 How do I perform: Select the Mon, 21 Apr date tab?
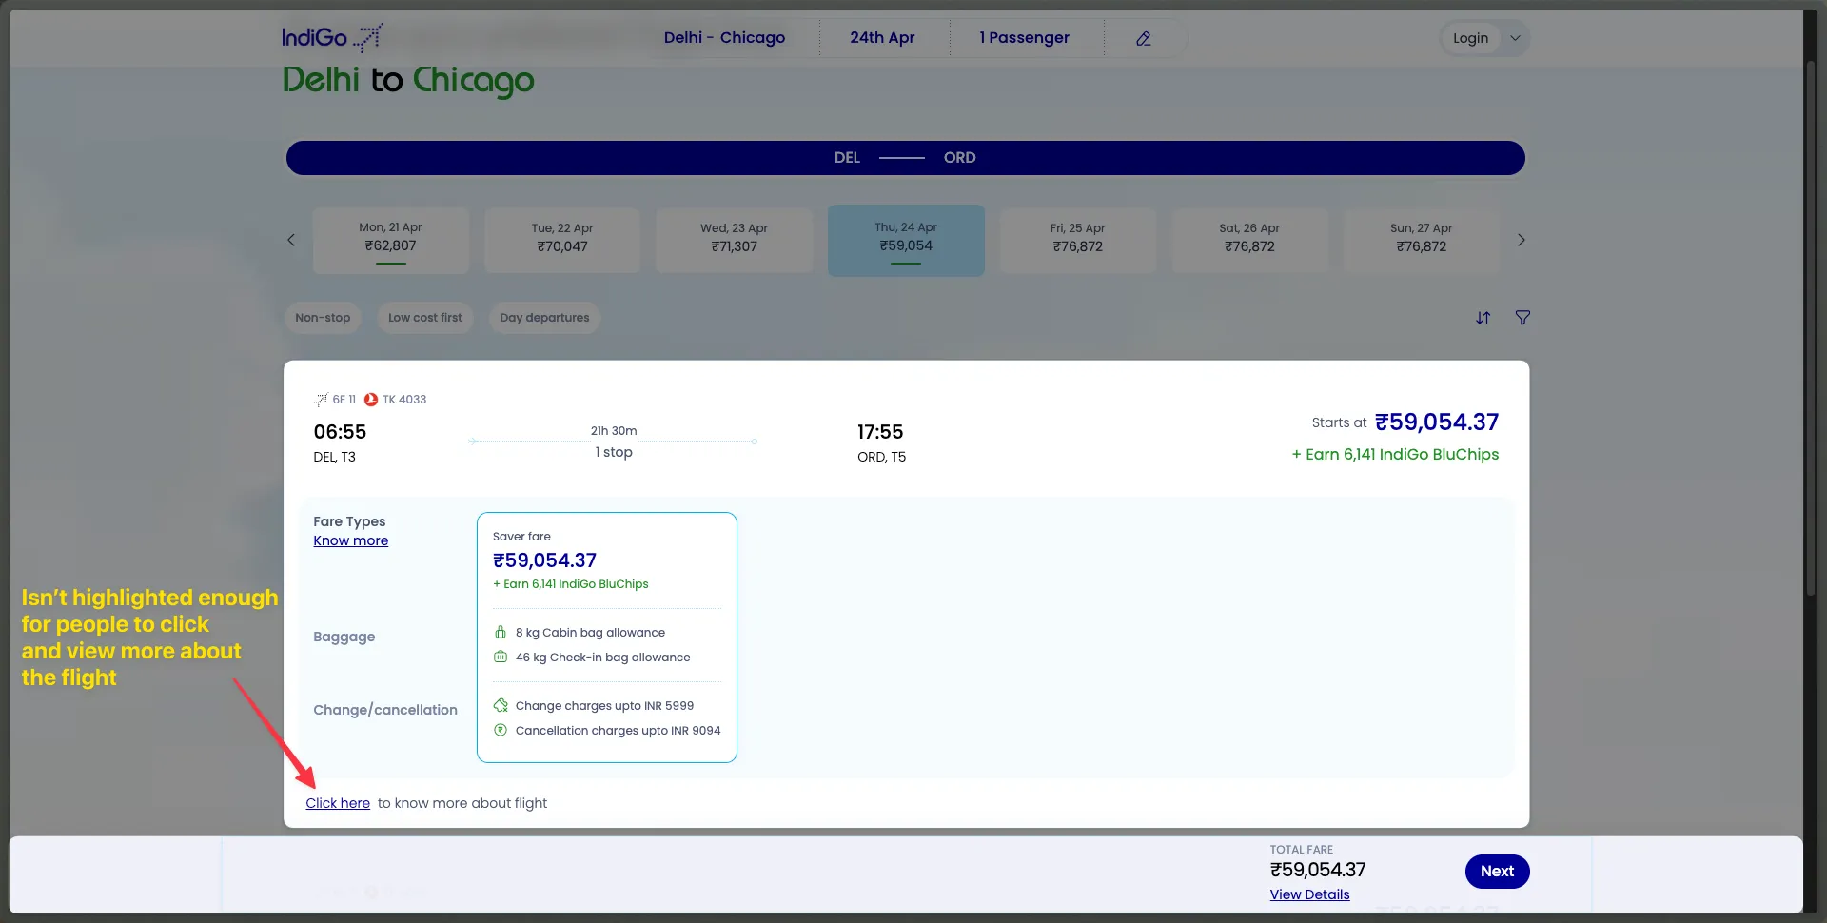click(391, 241)
